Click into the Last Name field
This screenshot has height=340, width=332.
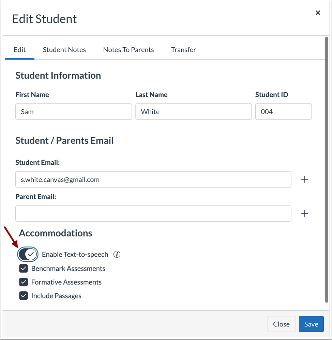193,112
